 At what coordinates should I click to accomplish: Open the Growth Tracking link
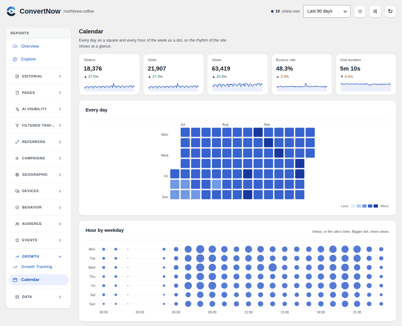(x=37, y=267)
